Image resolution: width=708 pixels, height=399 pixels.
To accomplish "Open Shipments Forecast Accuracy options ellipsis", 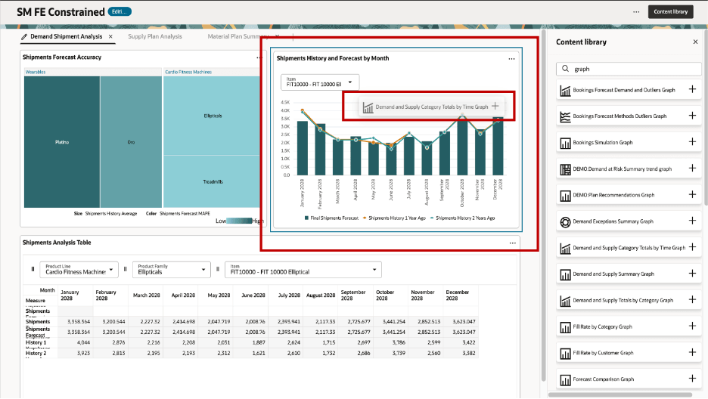I will (259, 57).
